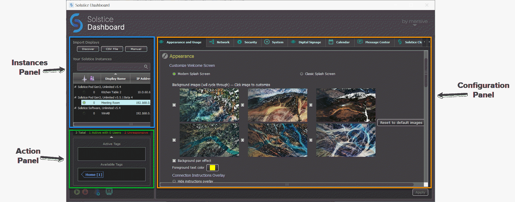This screenshot has height=202, width=515.
Task: Click the message icon on the Message Center tab
Action: pos(360,41)
